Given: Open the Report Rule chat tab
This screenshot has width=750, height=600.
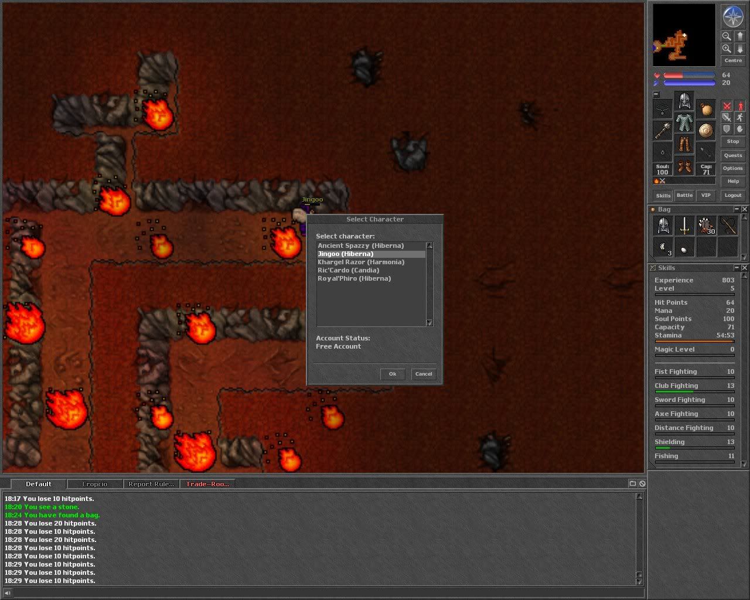Looking at the screenshot, I should [151, 484].
